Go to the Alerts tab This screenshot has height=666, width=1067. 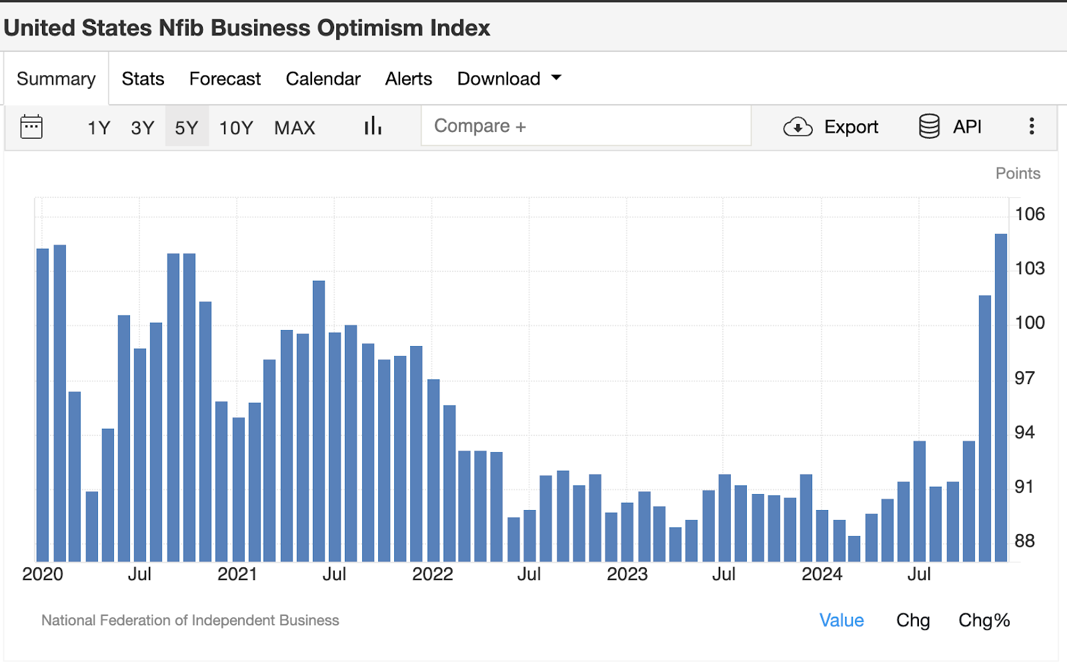pos(408,79)
